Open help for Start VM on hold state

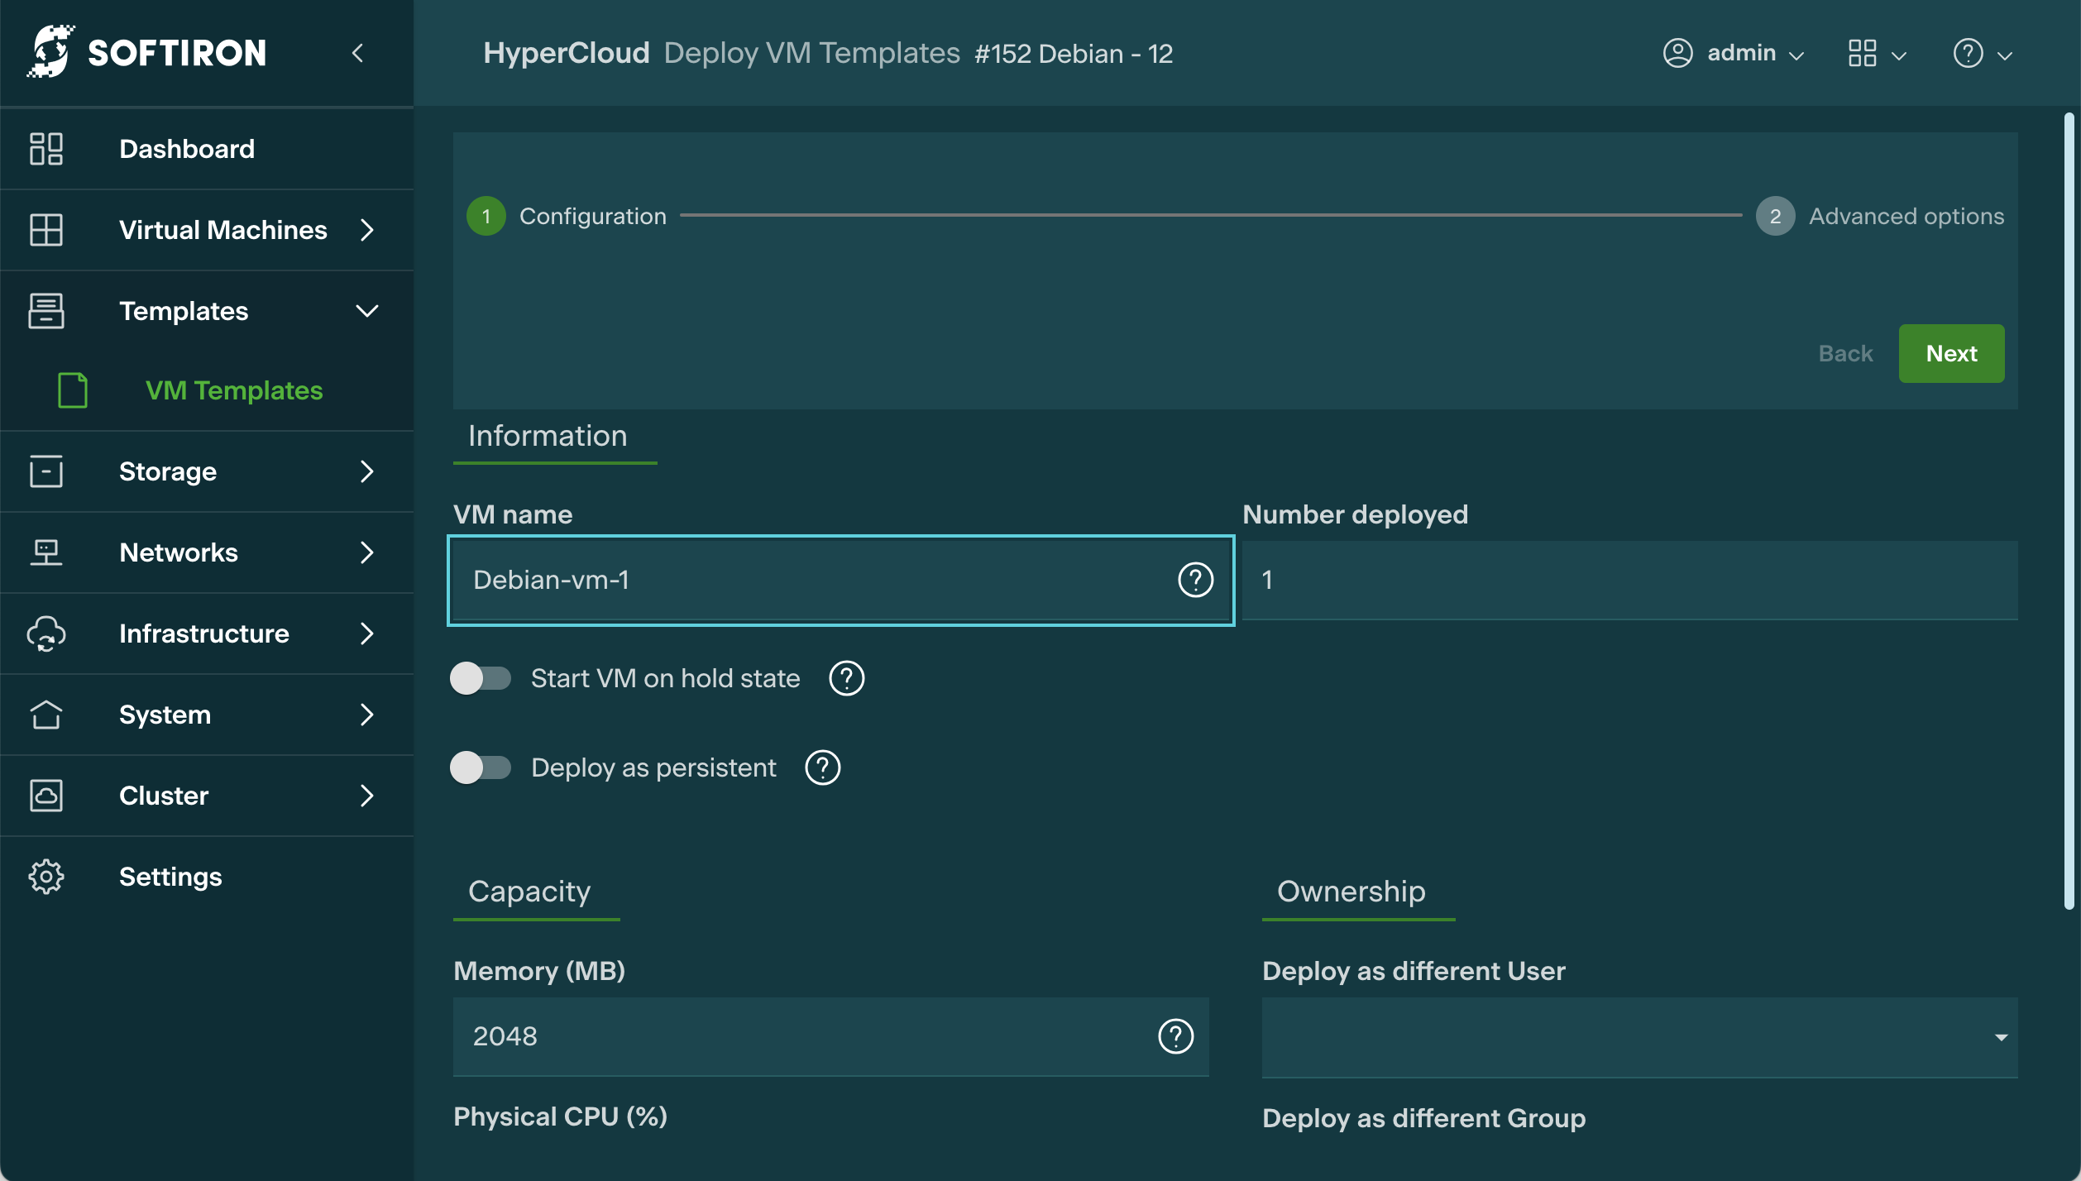tap(846, 678)
